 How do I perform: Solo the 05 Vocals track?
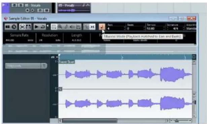click(21, 5)
